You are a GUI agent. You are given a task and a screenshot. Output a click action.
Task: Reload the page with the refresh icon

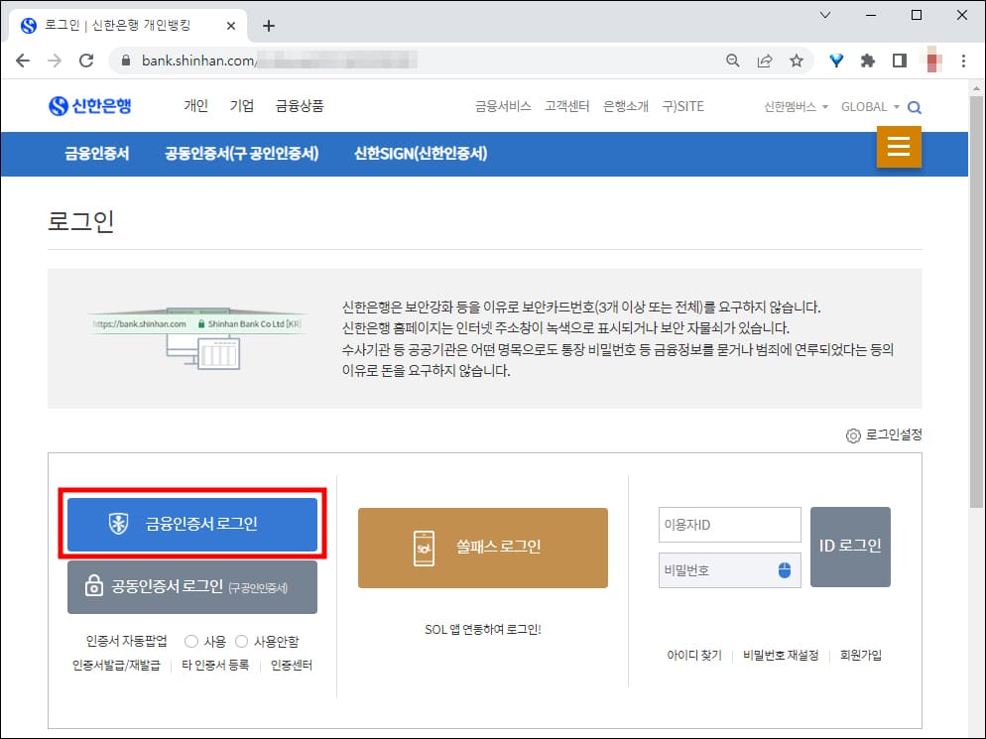click(86, 61)
